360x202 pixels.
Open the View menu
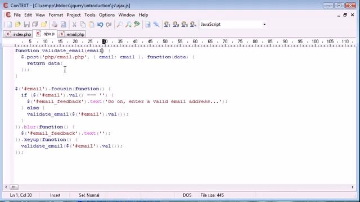(40, 15)
